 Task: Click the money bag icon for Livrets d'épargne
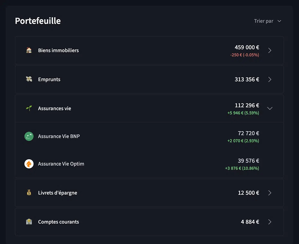(29, 193)
